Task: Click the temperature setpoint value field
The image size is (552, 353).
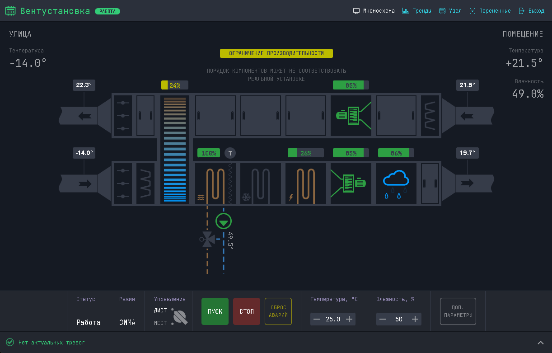Action: click(x=333, y=319)
